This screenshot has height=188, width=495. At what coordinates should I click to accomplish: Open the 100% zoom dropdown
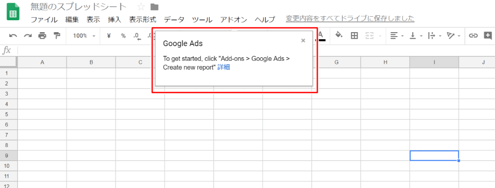click(84, 36)
